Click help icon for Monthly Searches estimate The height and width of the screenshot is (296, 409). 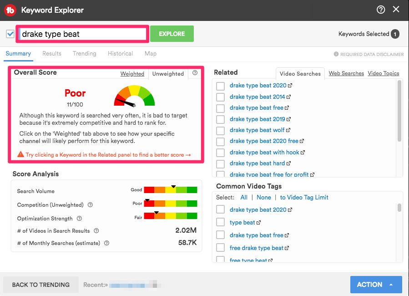pyautogui.click(x=106, y=243)
